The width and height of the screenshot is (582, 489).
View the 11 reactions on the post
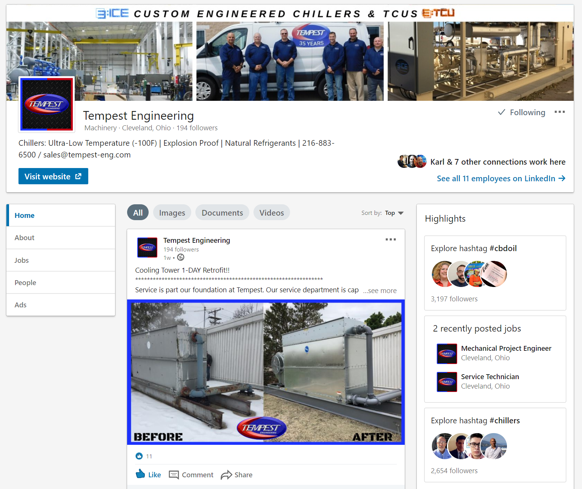144,456
